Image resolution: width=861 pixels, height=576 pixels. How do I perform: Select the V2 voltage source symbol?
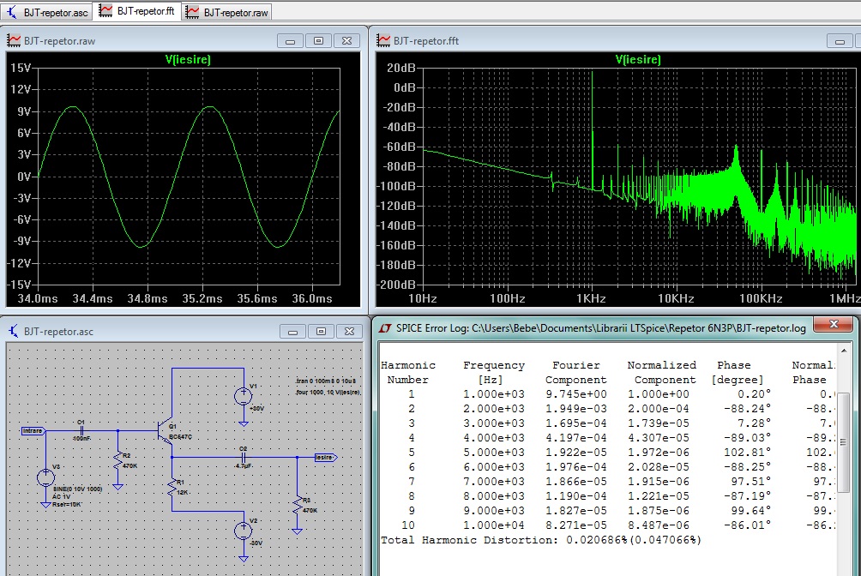pos(244,531)
